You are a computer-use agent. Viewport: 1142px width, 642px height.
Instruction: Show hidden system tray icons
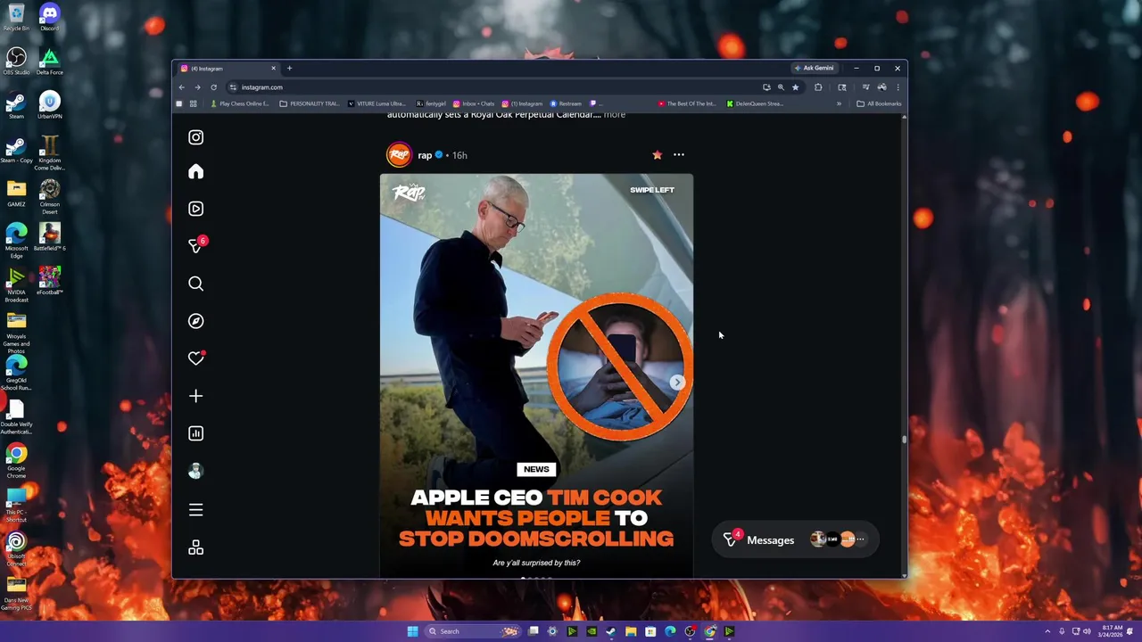(x=1048, y=631)
